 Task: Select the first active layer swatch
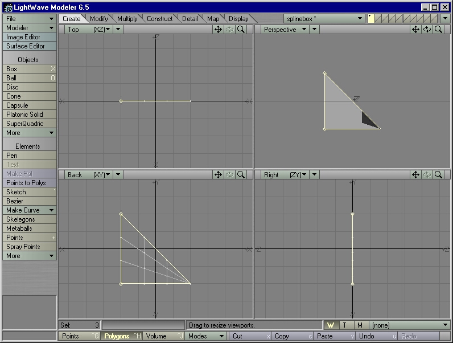pos(372,19)
